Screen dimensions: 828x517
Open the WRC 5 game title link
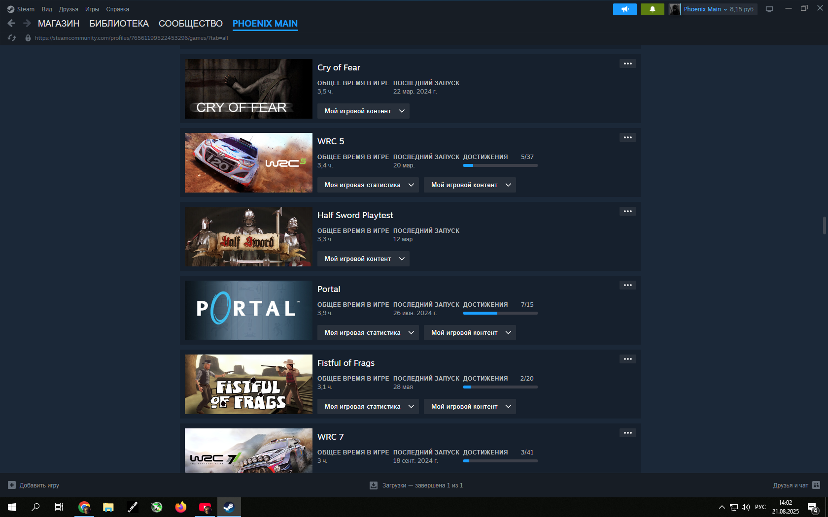click(x=331, y=141)
